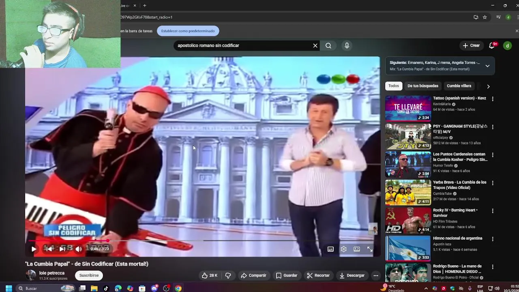Screen dimensions: 519x292
Task: Start voice search with microphone icon
Action: coord(347,45)
